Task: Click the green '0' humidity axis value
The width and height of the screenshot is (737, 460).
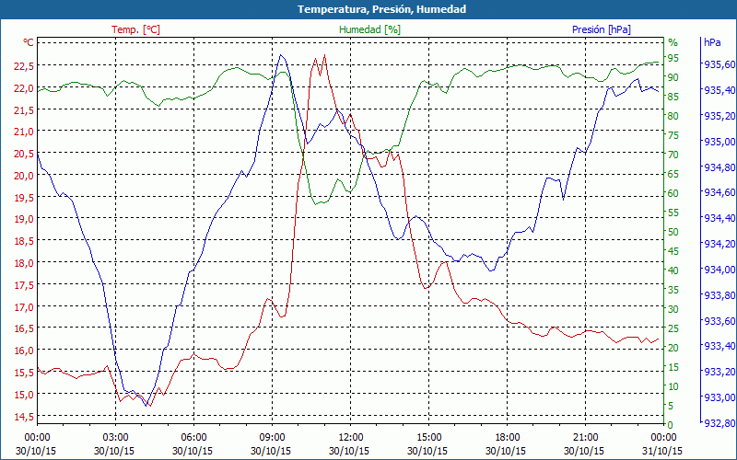Action: click(670, 425)
